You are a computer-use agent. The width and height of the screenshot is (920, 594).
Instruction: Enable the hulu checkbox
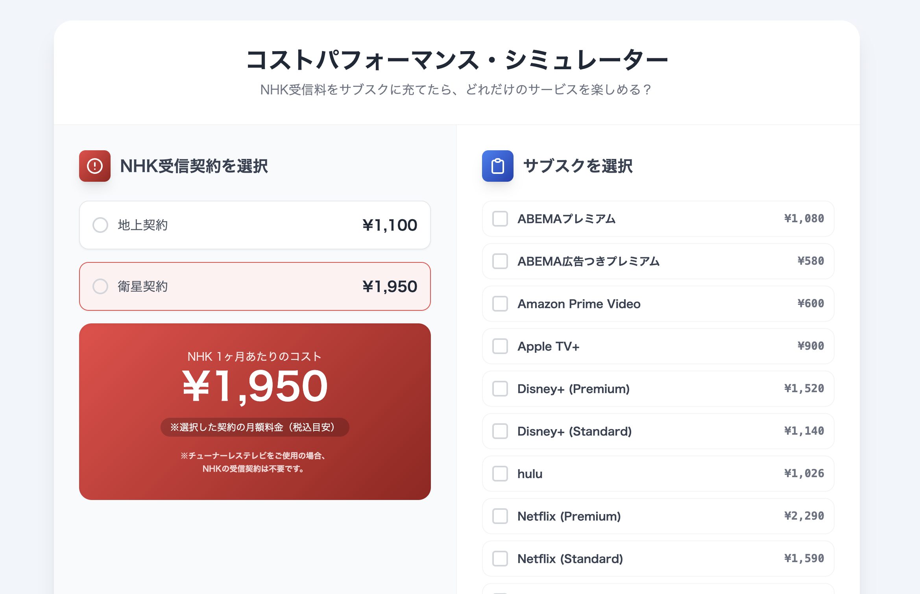(500, 474)
